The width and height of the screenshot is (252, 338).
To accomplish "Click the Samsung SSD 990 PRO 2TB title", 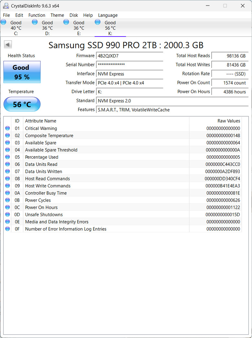I will (126, 45).
